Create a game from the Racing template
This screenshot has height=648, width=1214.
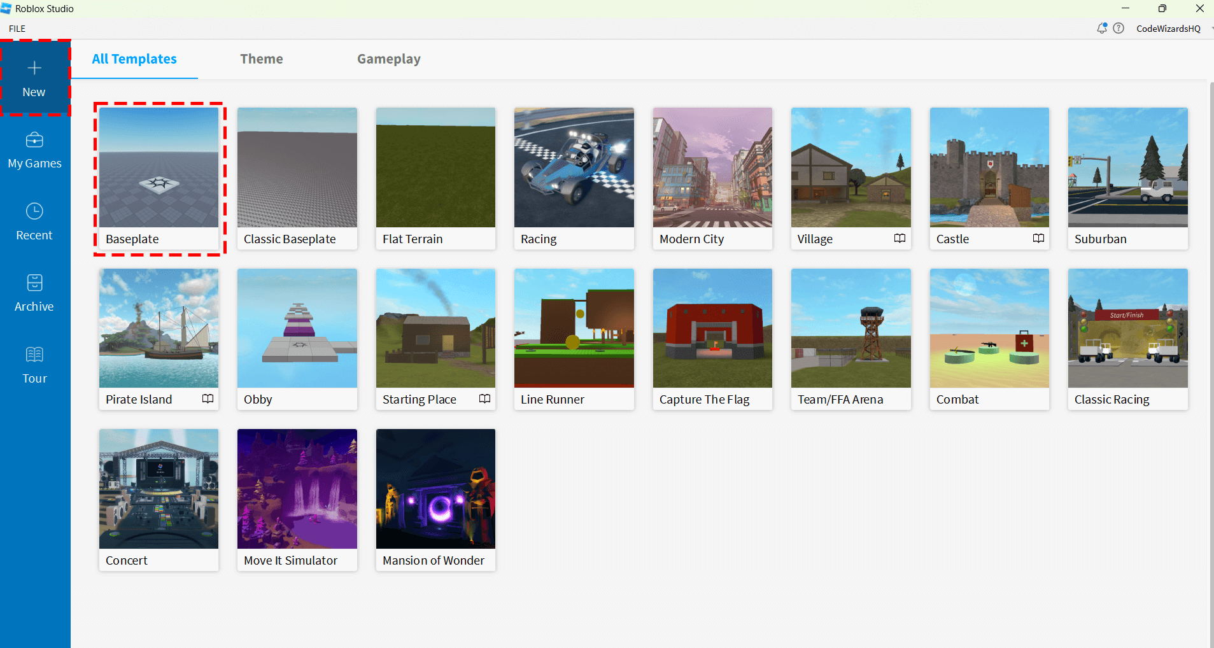coord(574,167)
